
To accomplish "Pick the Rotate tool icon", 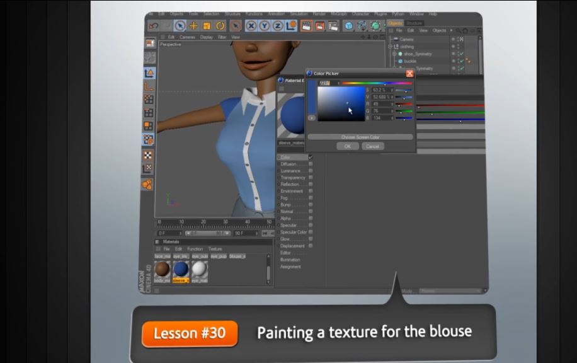I will [220, 26].
